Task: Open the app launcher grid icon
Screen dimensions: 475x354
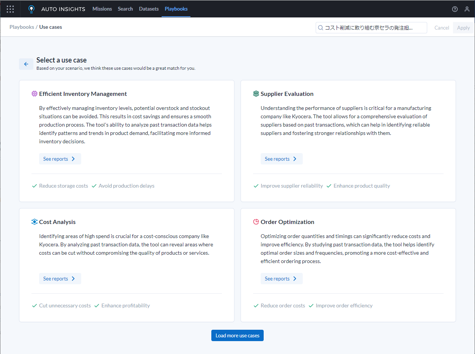Action: pos(10,9)
